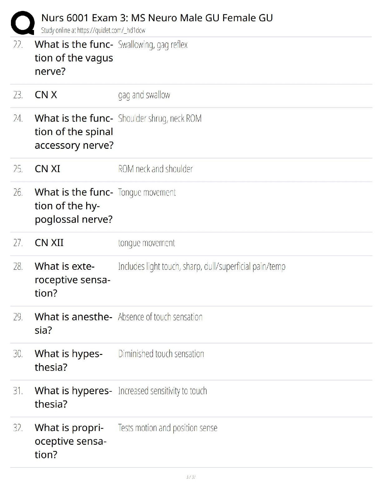
Task: Click 'Shoulder shrug, neck ROM' answer
Action: click(x=160, y=119)
